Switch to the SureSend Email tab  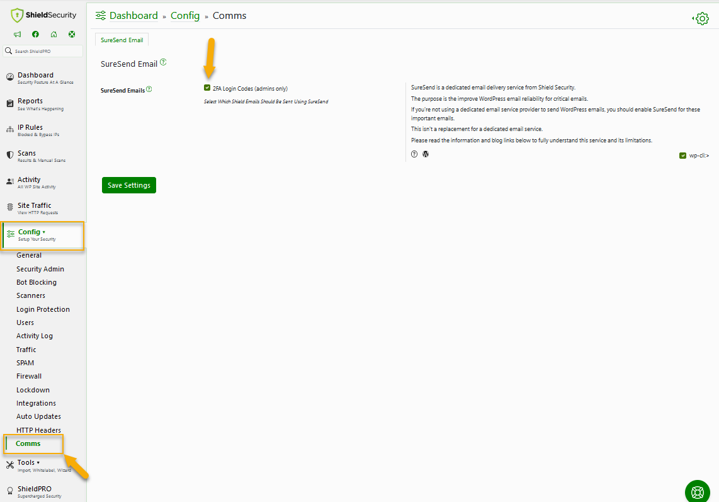pos(122,40)
